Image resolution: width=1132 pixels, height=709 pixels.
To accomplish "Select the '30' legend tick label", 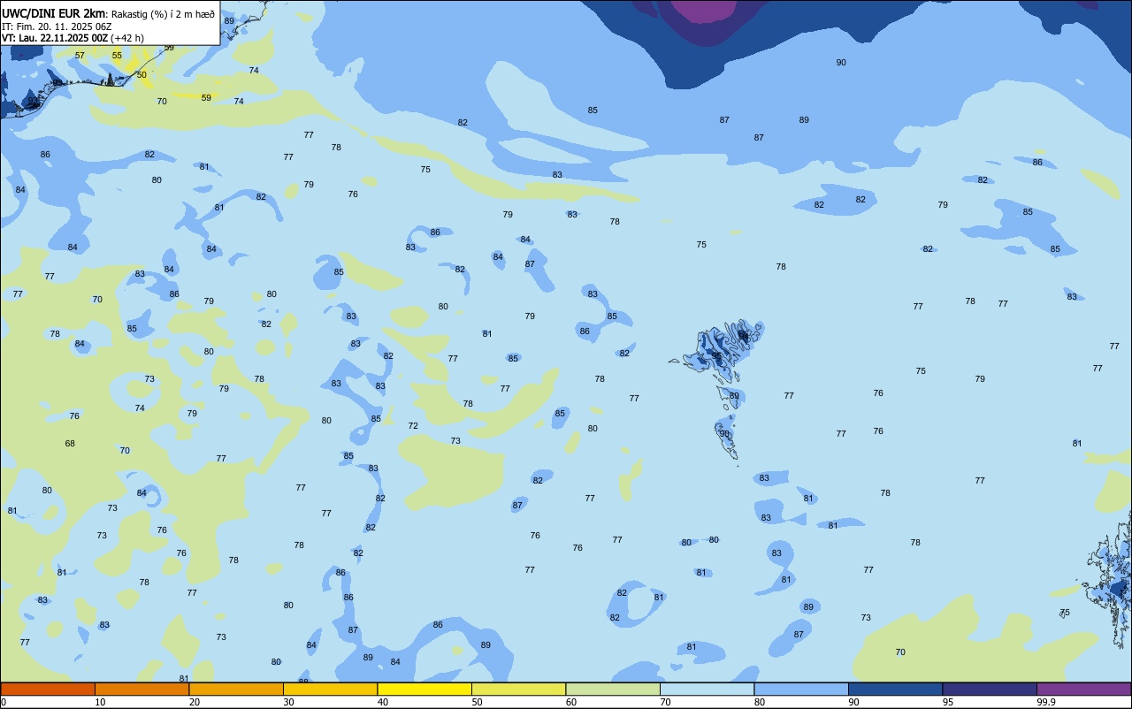I will pos(289,702).
